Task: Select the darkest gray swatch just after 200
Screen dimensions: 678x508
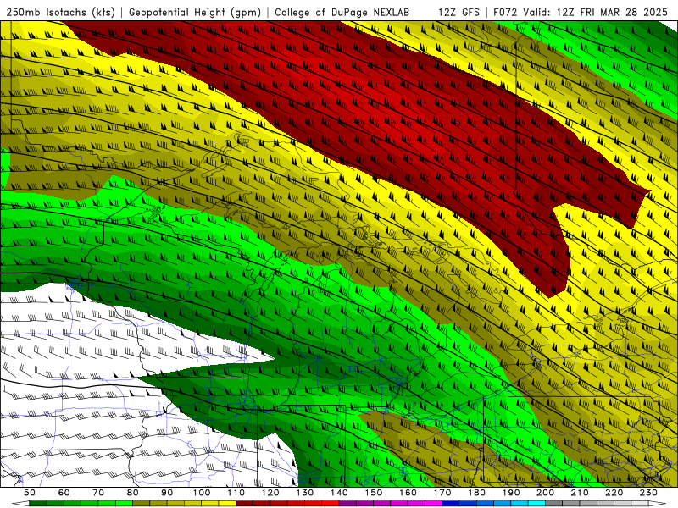Action: coord(554,504)
